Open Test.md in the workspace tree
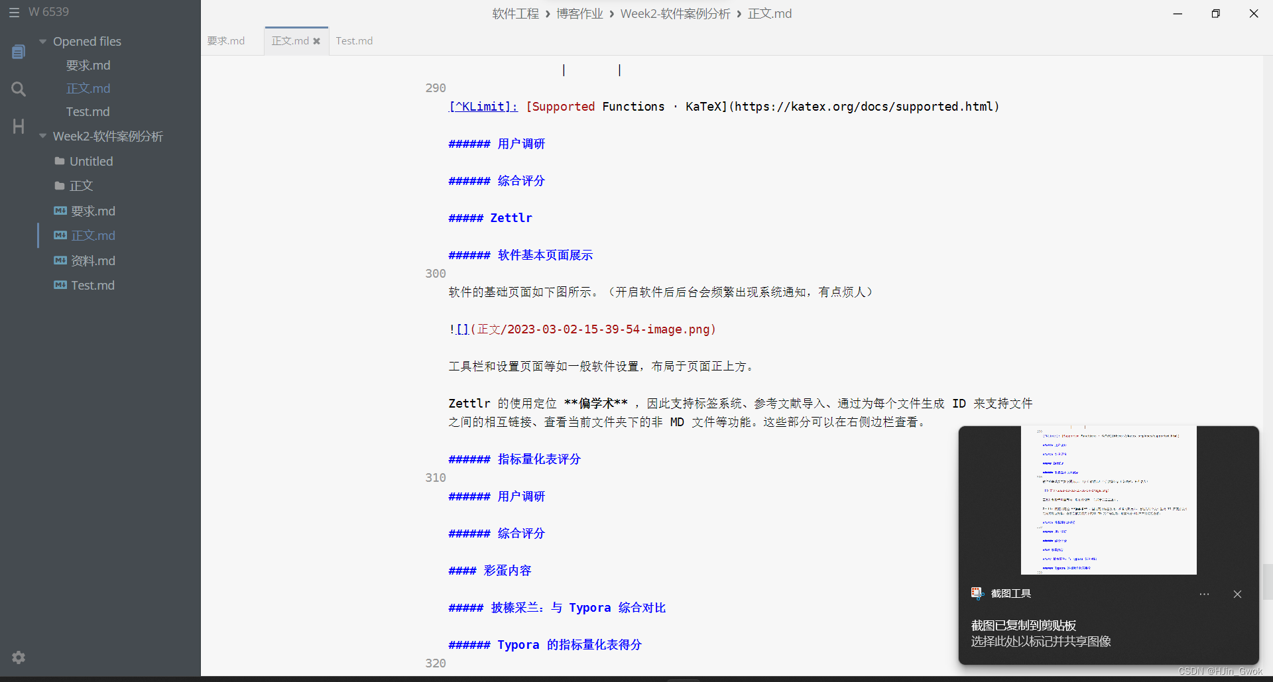 point(93,285)
